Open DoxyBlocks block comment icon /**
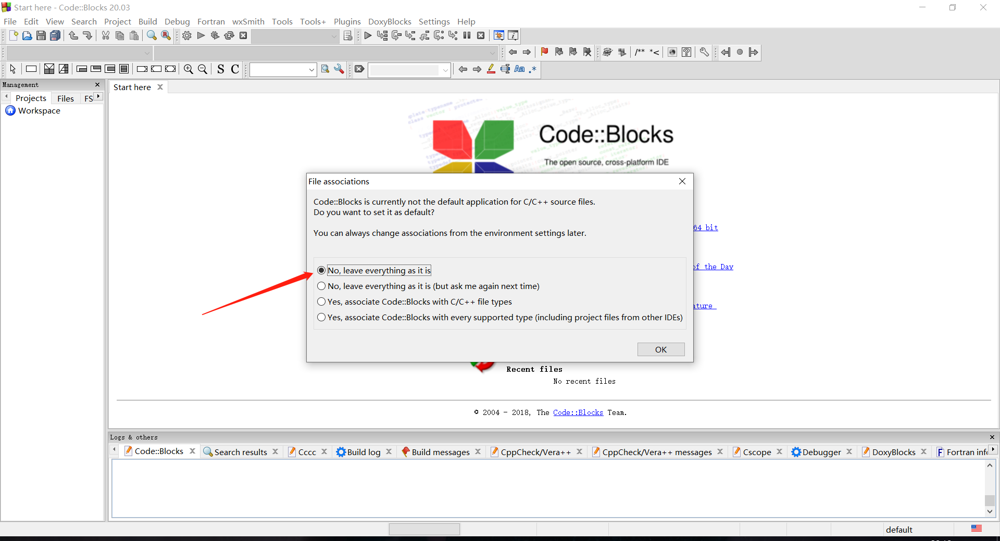This screenshot has width=1000, height=541. pos(640,52)
